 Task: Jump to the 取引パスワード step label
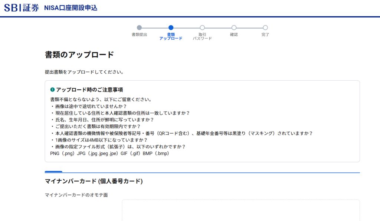pos(202,36)
